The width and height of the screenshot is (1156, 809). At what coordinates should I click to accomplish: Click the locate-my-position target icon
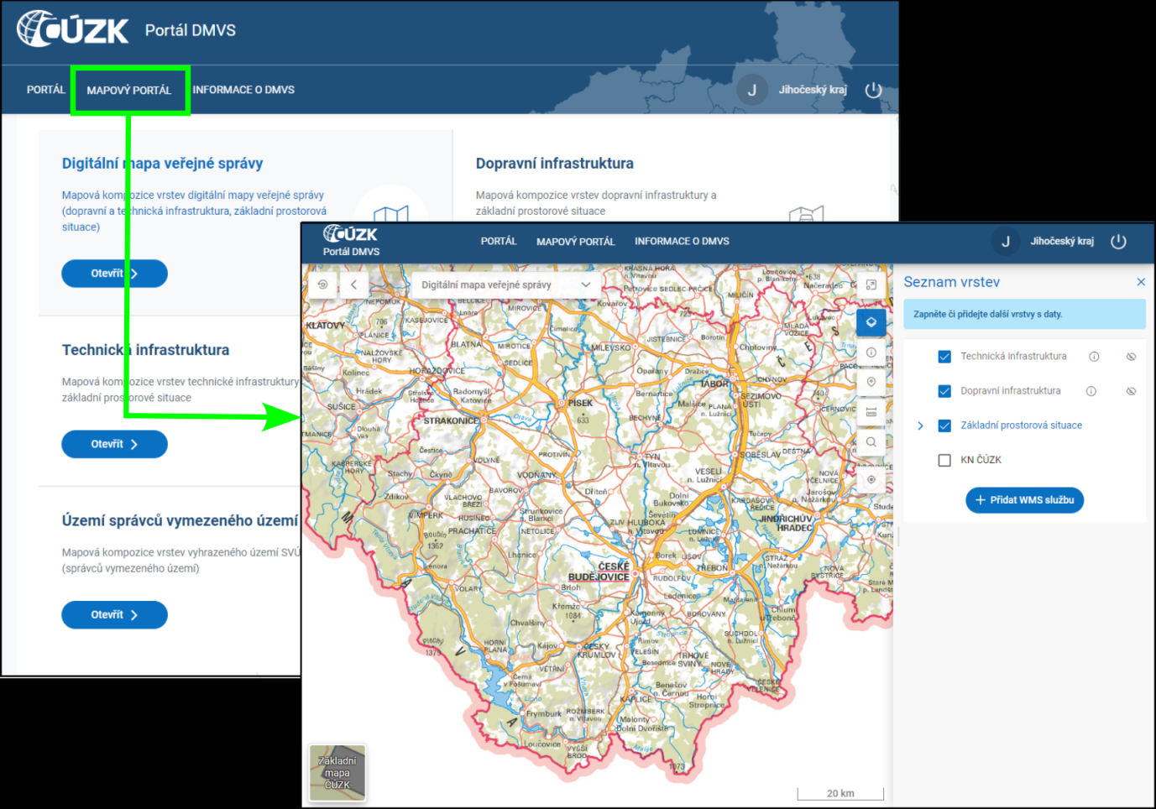(x=871, y=479)
